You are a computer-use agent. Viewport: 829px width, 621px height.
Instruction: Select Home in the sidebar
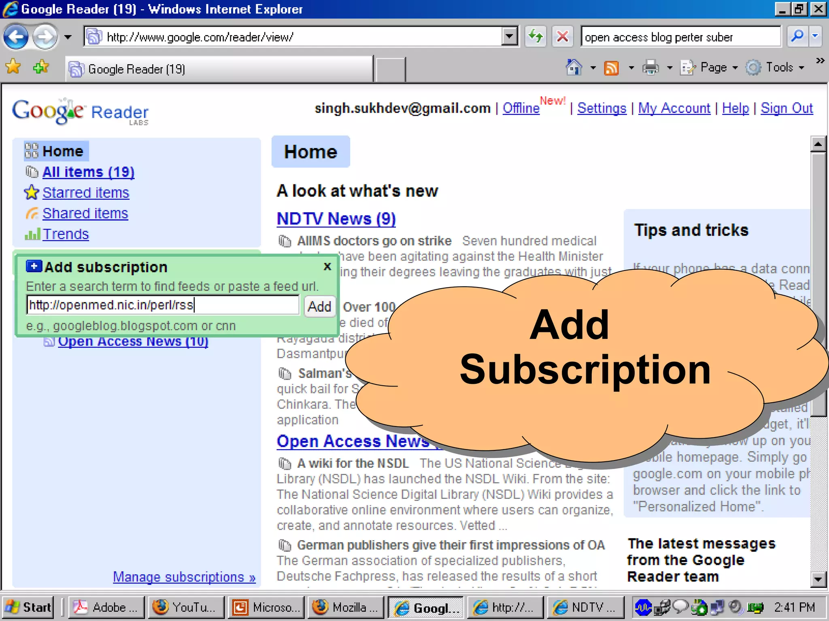point(56,151)
